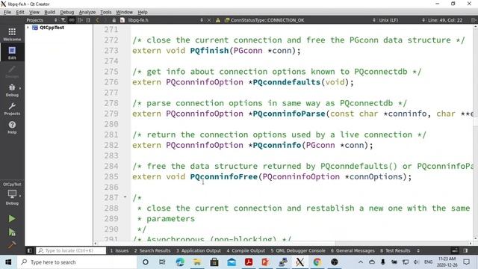Viewport: 478px width, 269px height.
Task: Open the View menu
Action: tap(34, 12)
